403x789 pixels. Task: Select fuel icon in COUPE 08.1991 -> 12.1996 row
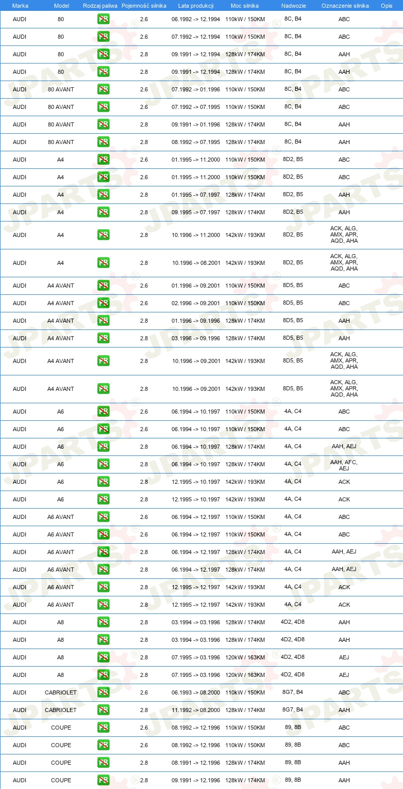click(x=103, y=763)
